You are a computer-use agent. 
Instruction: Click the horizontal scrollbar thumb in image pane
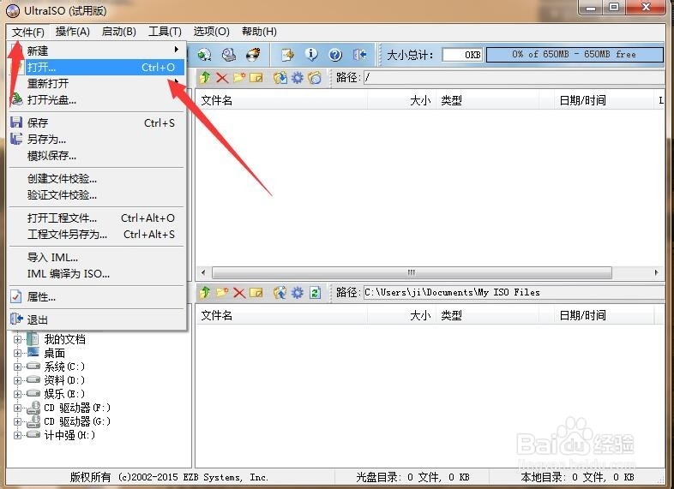[x=412, y=272]
